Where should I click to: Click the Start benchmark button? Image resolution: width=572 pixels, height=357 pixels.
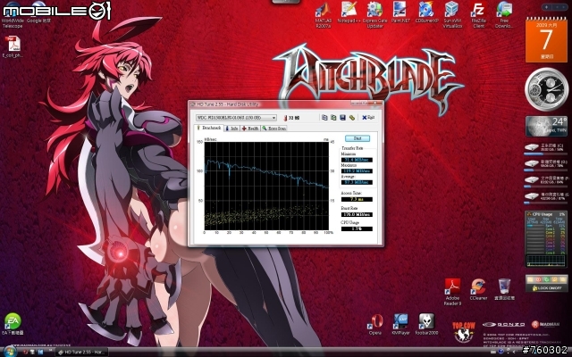tap(357, 138)
